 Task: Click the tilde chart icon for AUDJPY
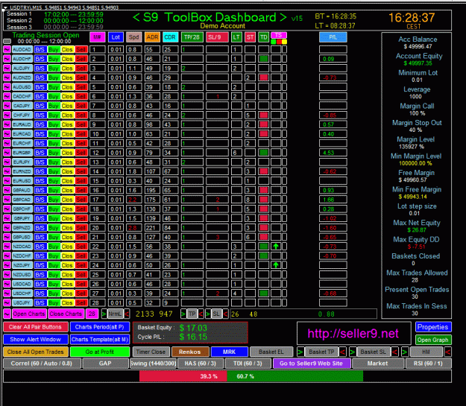(7, 68)
